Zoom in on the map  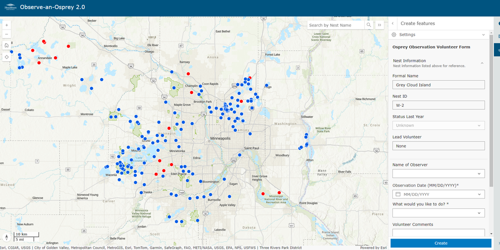pyautogui.click(x=7, y=25)
